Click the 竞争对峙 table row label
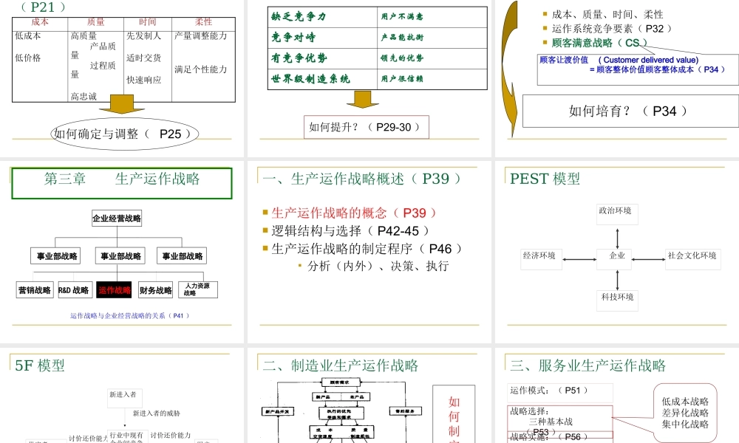739x443 pixels. click(293, 38)
